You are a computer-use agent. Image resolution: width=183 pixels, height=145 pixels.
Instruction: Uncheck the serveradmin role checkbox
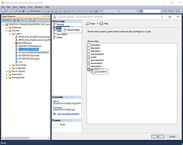point(88,63)
